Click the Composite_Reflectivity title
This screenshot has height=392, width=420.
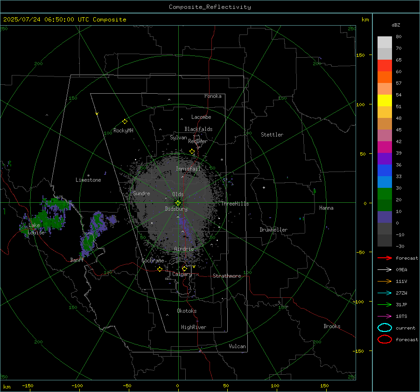(x=210, y=7)
